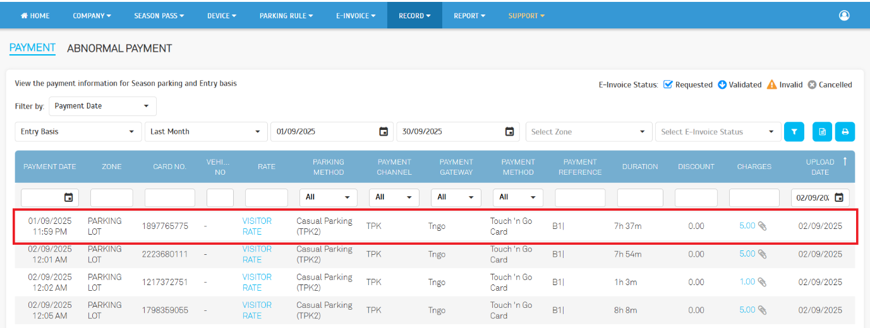Expand the Select E-Invoice Status dropdown
This screenshot has width=870, height=328.
pyautogui.click(x=718, y=132)
